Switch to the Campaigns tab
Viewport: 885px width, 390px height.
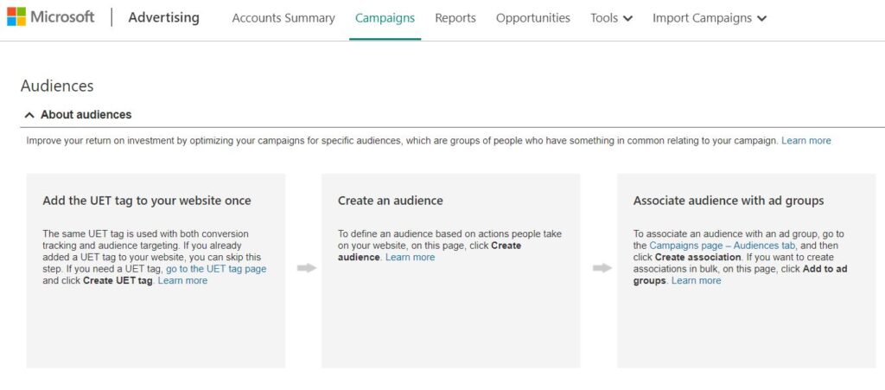[x=385, y=18]
